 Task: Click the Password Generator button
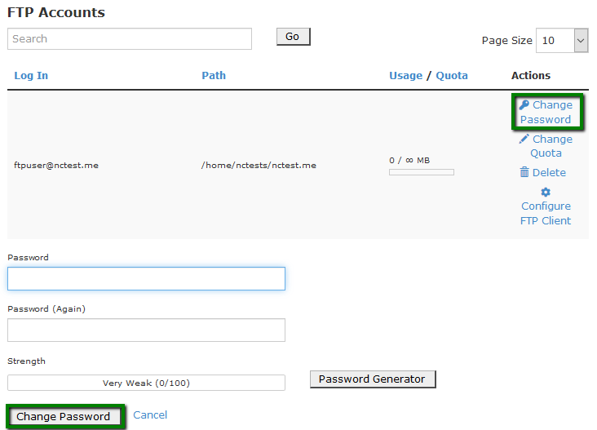click(x=373, y=379)
